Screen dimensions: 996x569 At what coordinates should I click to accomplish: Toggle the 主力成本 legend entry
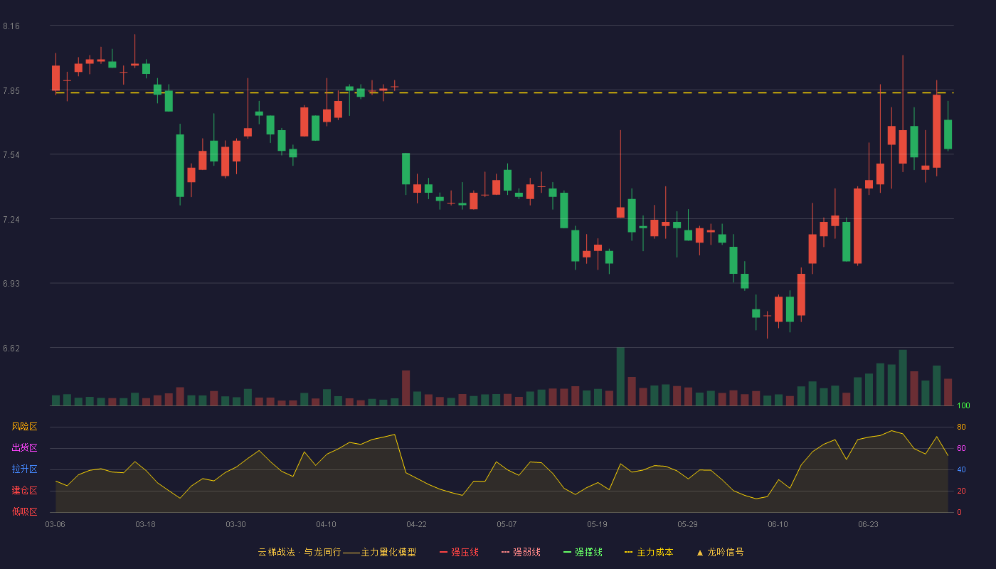tap(649, 552)
